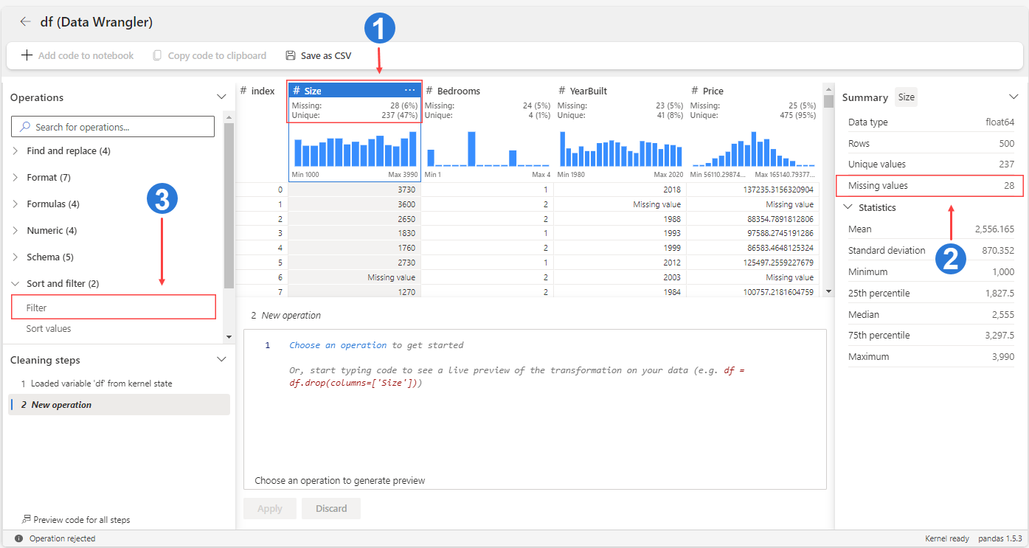The width and height of the screenshot is (1029, 548).
Task: Click the Discard button
Action: click(331, 509)
